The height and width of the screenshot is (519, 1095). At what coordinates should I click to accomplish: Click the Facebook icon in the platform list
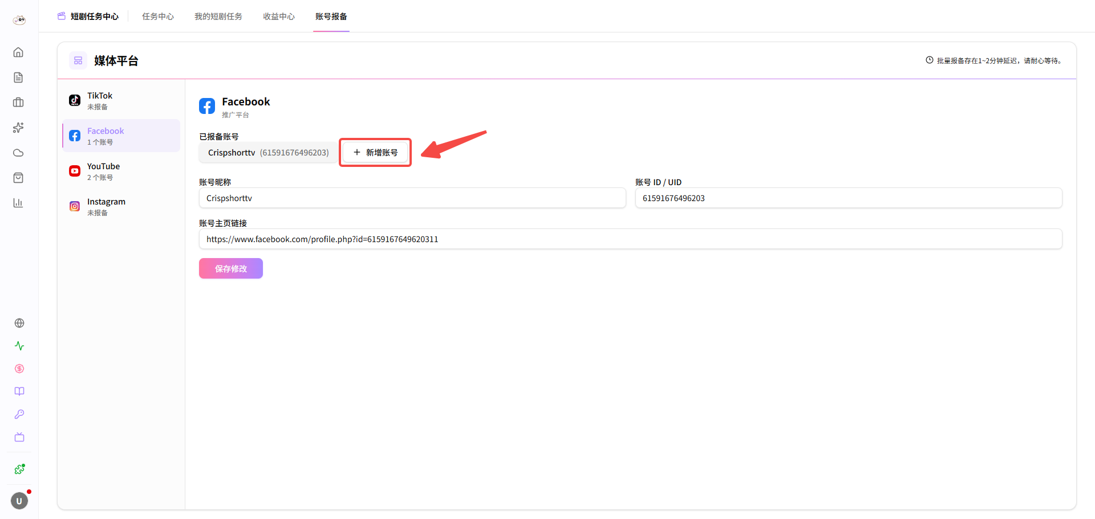click(75, 136)
